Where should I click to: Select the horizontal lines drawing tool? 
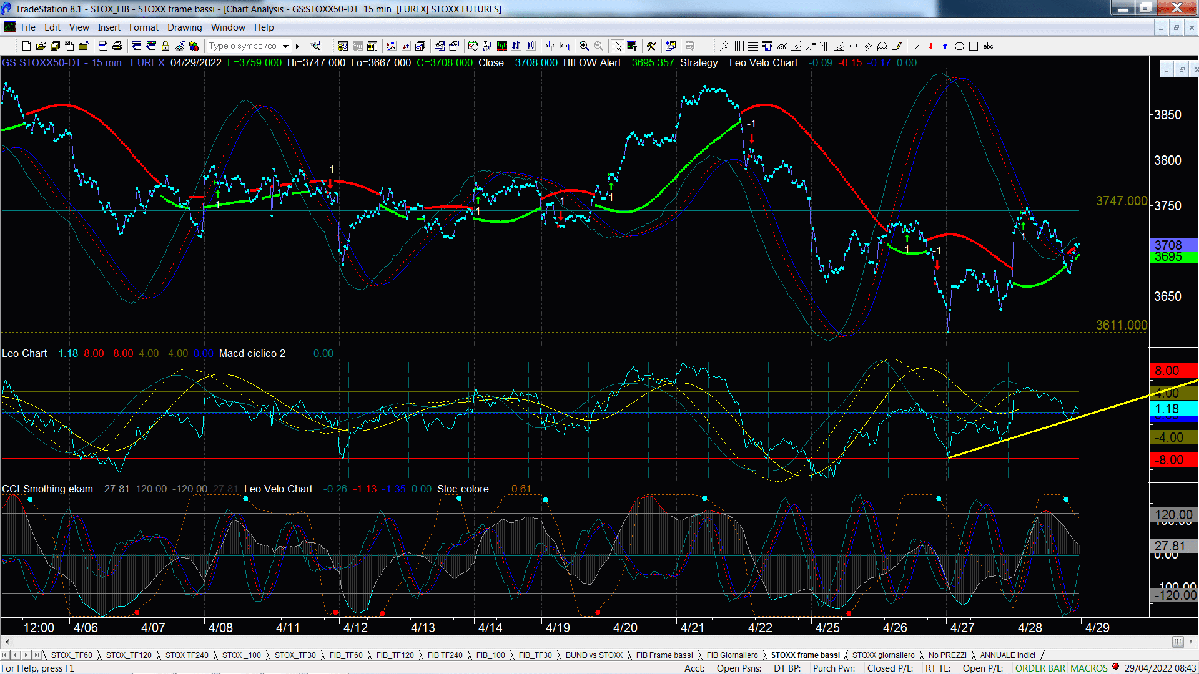pyautogui.click(x=753, y=46)
